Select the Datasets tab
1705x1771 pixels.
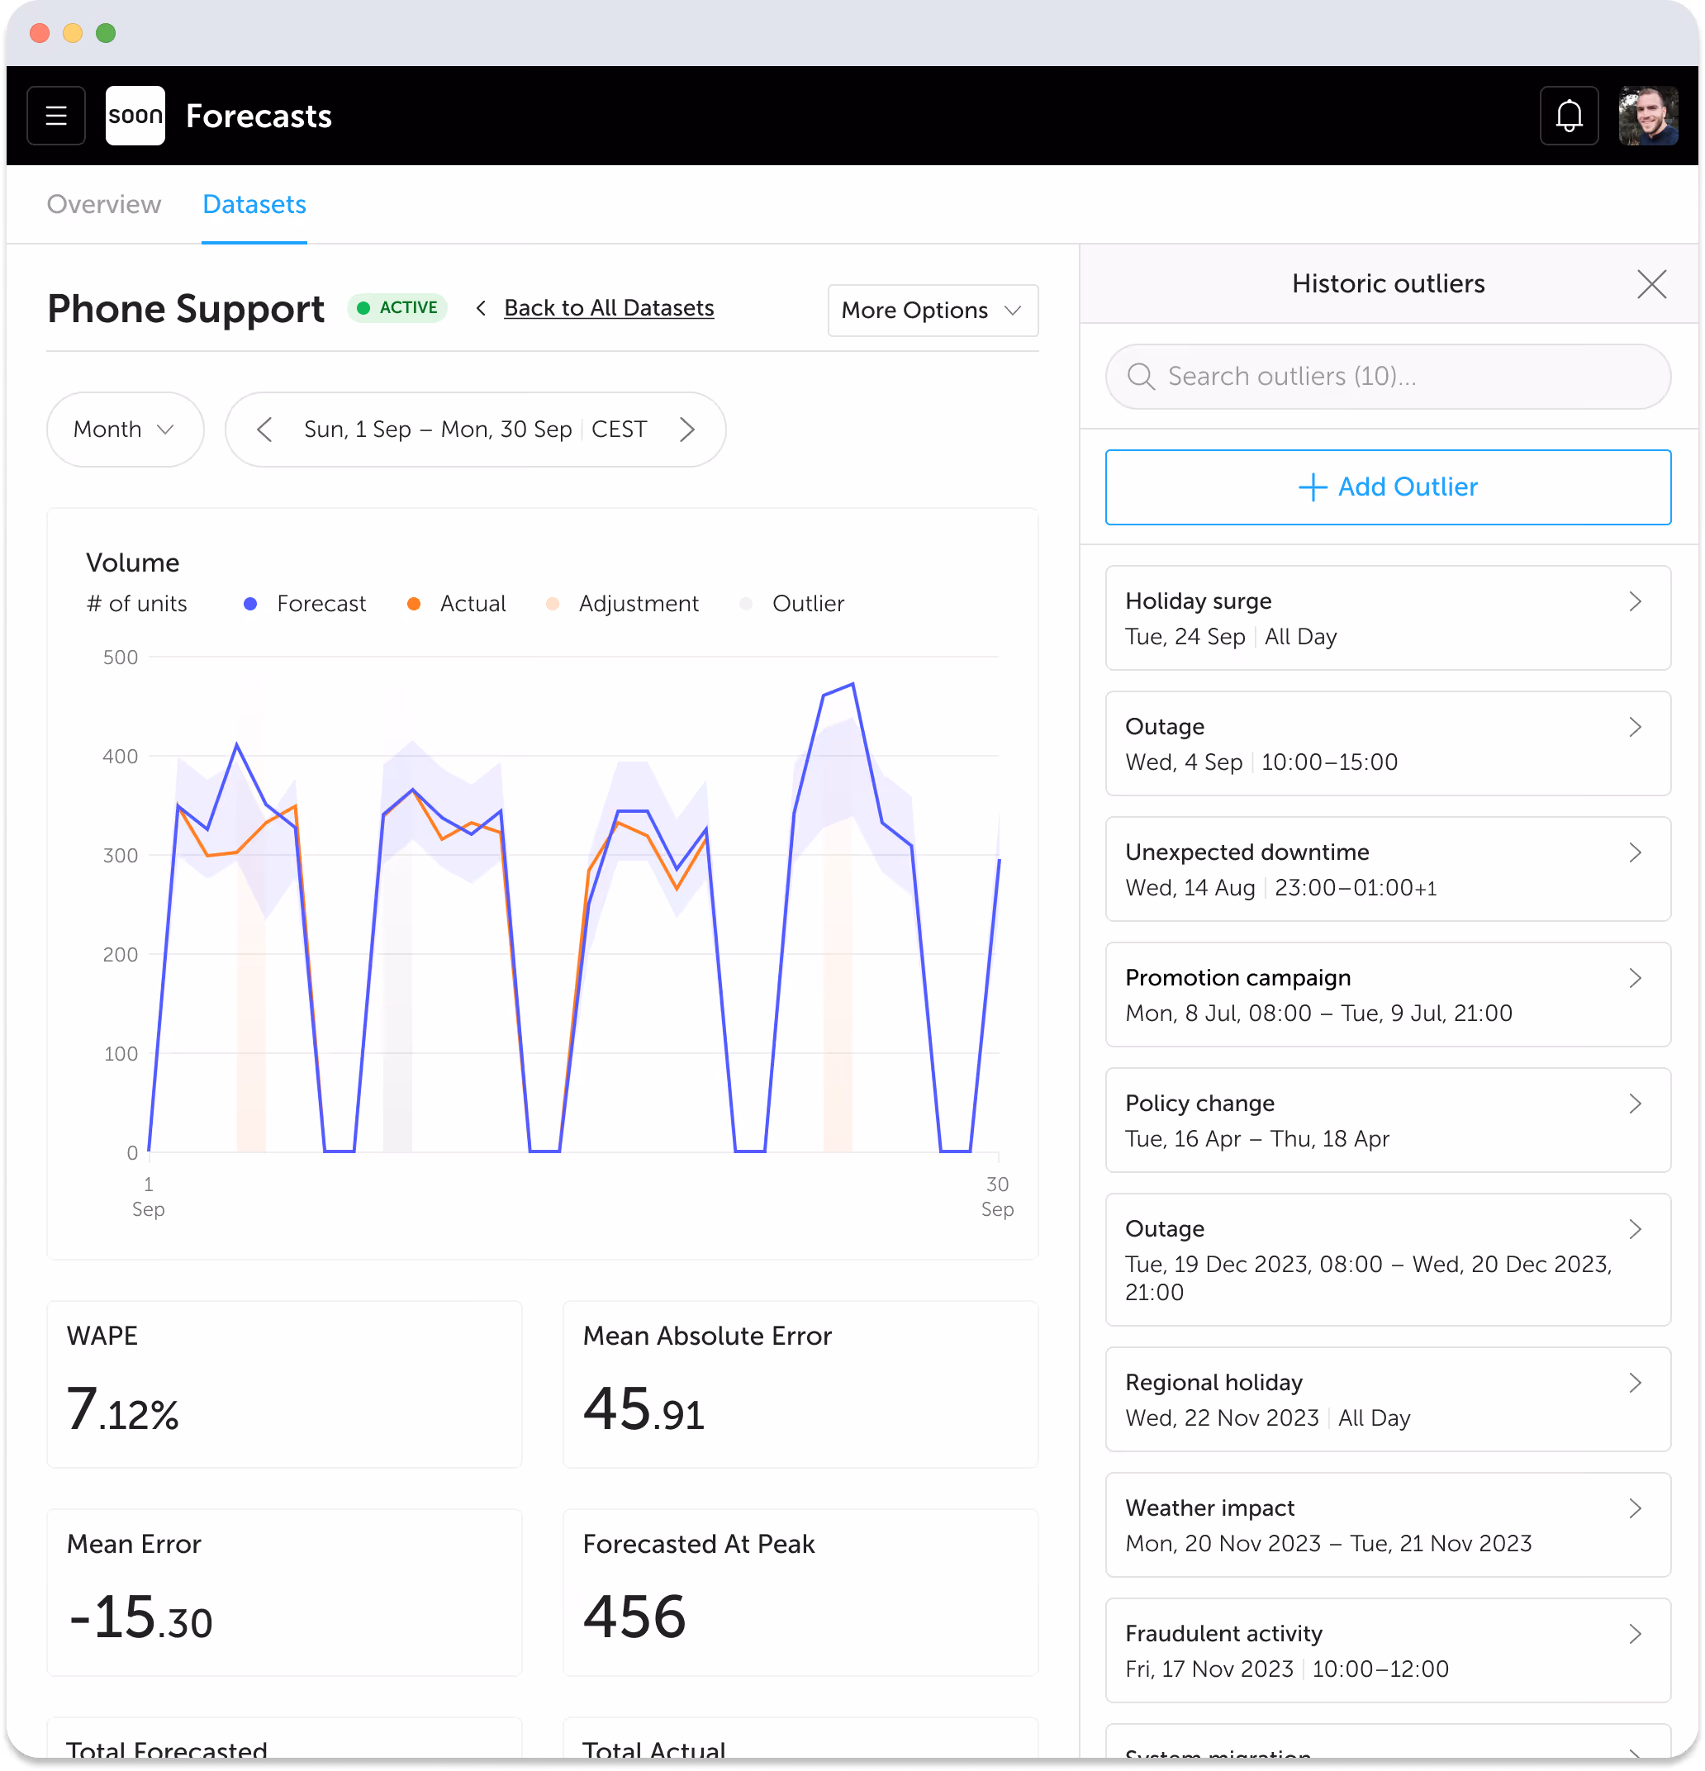(254, 204)
